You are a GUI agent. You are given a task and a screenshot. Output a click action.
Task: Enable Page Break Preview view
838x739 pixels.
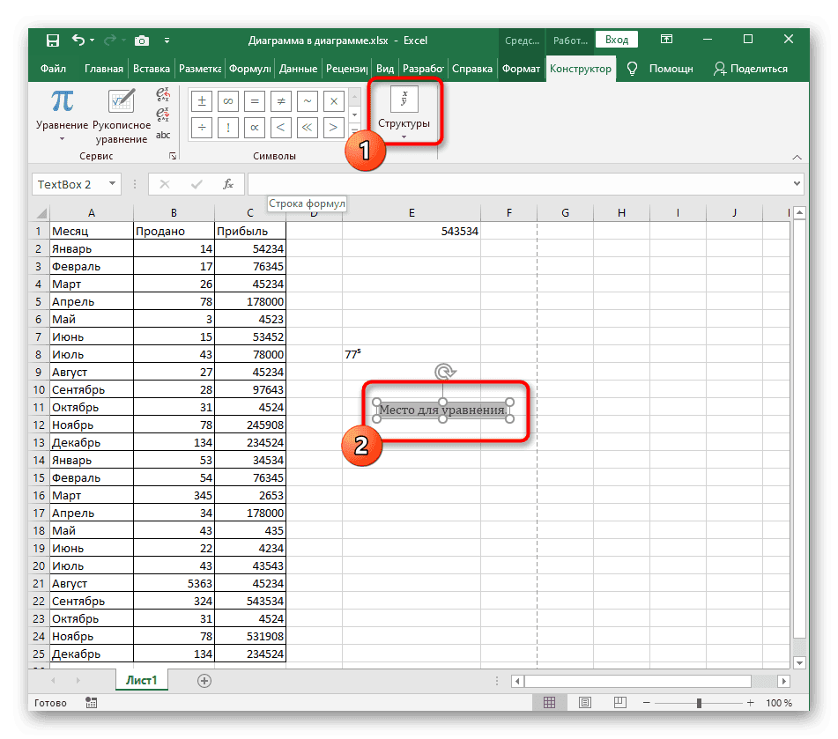[617, 703]
